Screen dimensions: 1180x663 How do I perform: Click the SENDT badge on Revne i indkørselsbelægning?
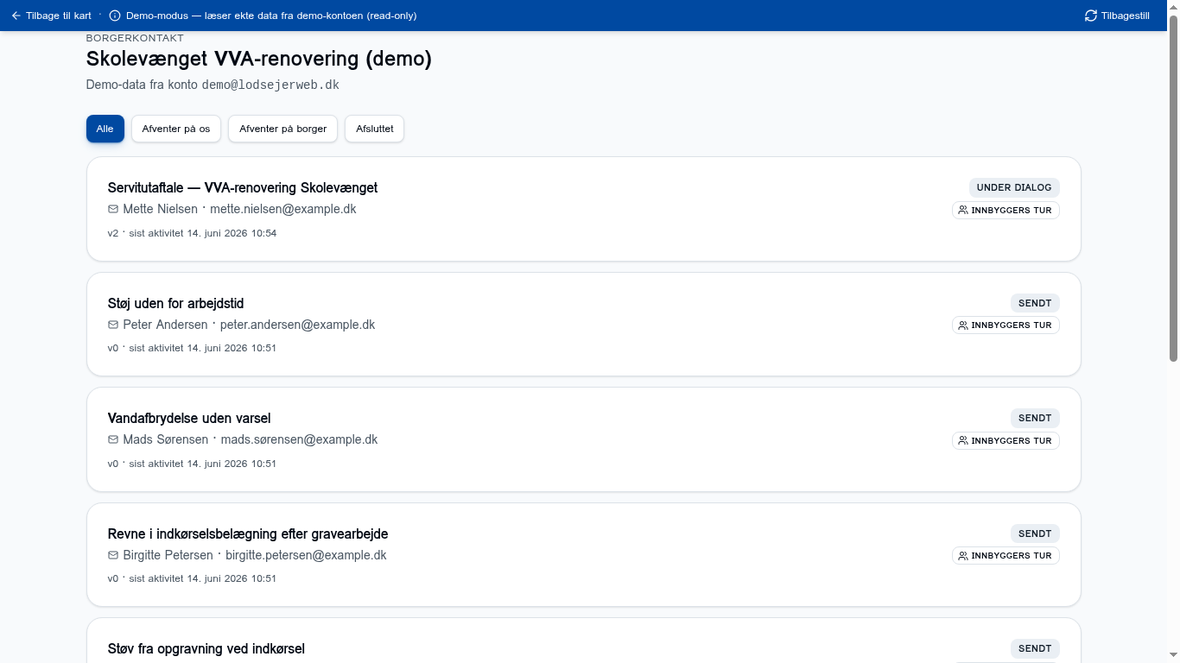(x=1035, y=534)
